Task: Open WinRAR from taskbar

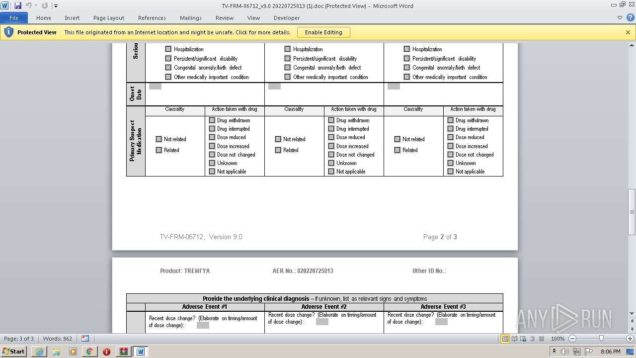Action: tap(123, 352)
